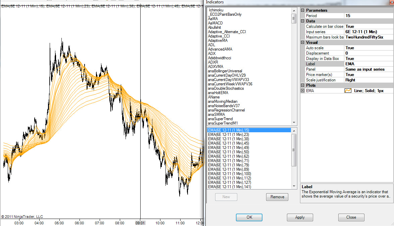Collapse the Plots section
Viewport: 394px width, 226px height.
302,85
